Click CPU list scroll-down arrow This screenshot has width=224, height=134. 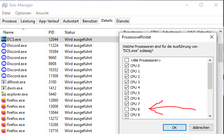pos(210,116)
